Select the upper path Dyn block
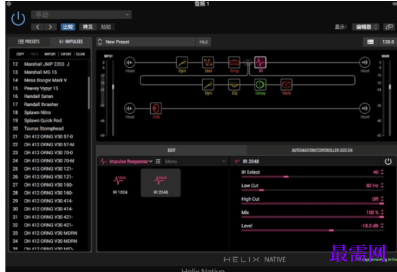This screenshot has height=272, width=397. coord(182,62)
